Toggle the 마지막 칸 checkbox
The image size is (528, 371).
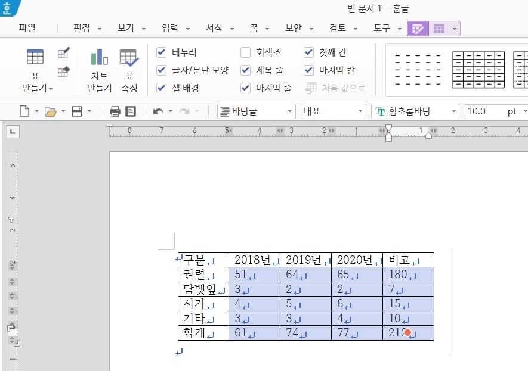pyautogui.click(x=309, y=70)
